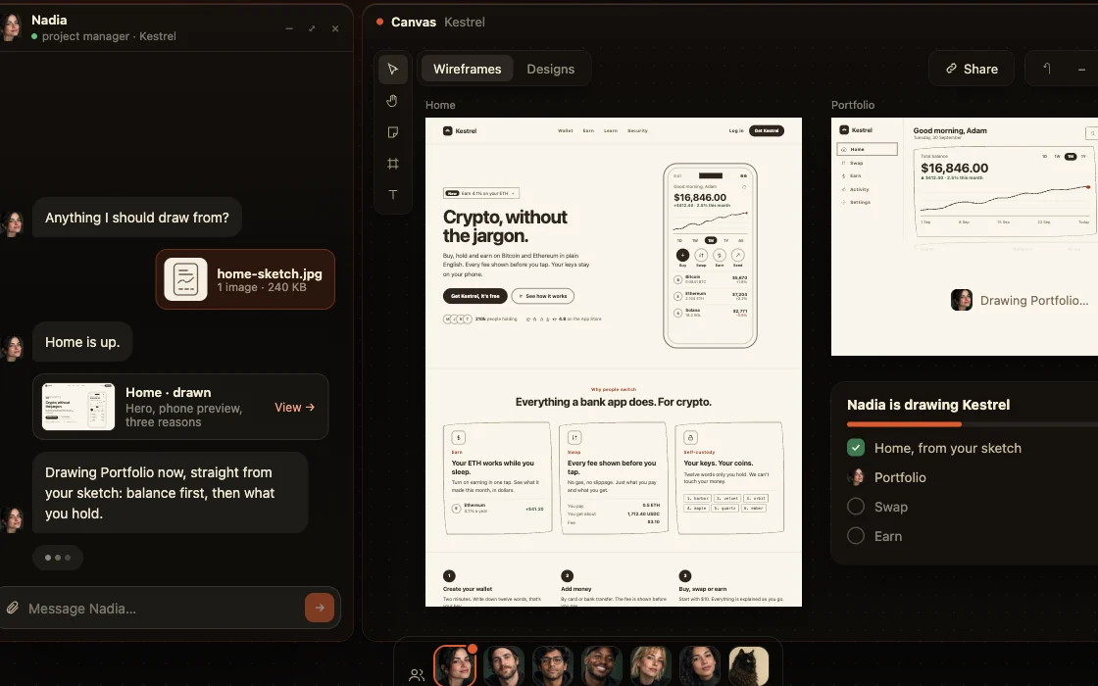Click the home-sketch.jpg file icon

coord(185,279)
